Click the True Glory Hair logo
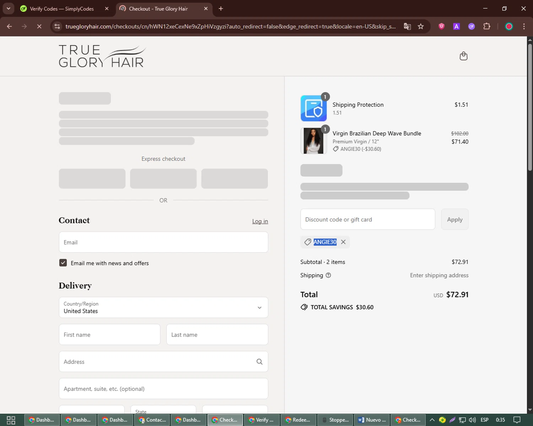533x426 pixels. (x=102, y=56)
